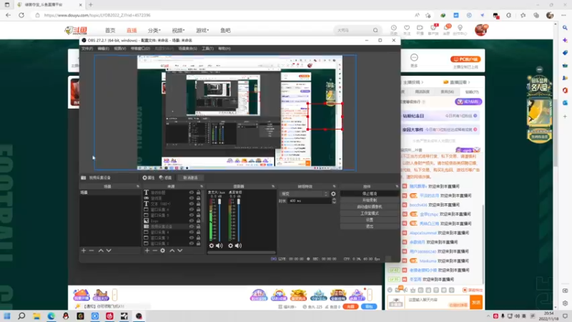
Task: Toggle lock on 文本 (GDI+) source
Action: click(x=199, y=204)
